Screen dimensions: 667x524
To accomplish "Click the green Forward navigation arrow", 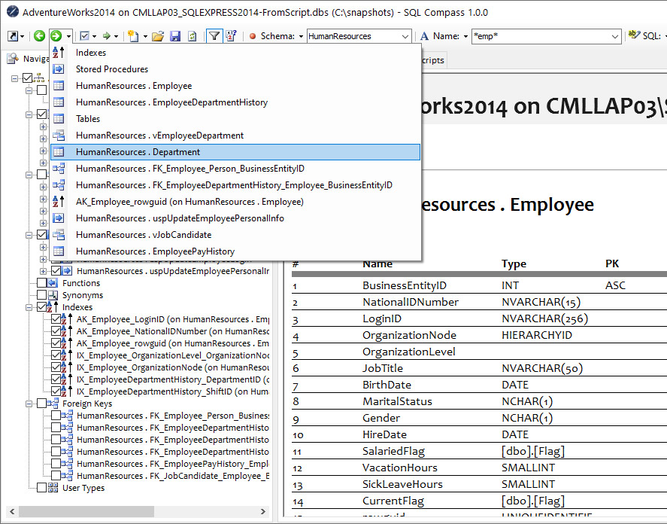I will (x=56, y=36).
